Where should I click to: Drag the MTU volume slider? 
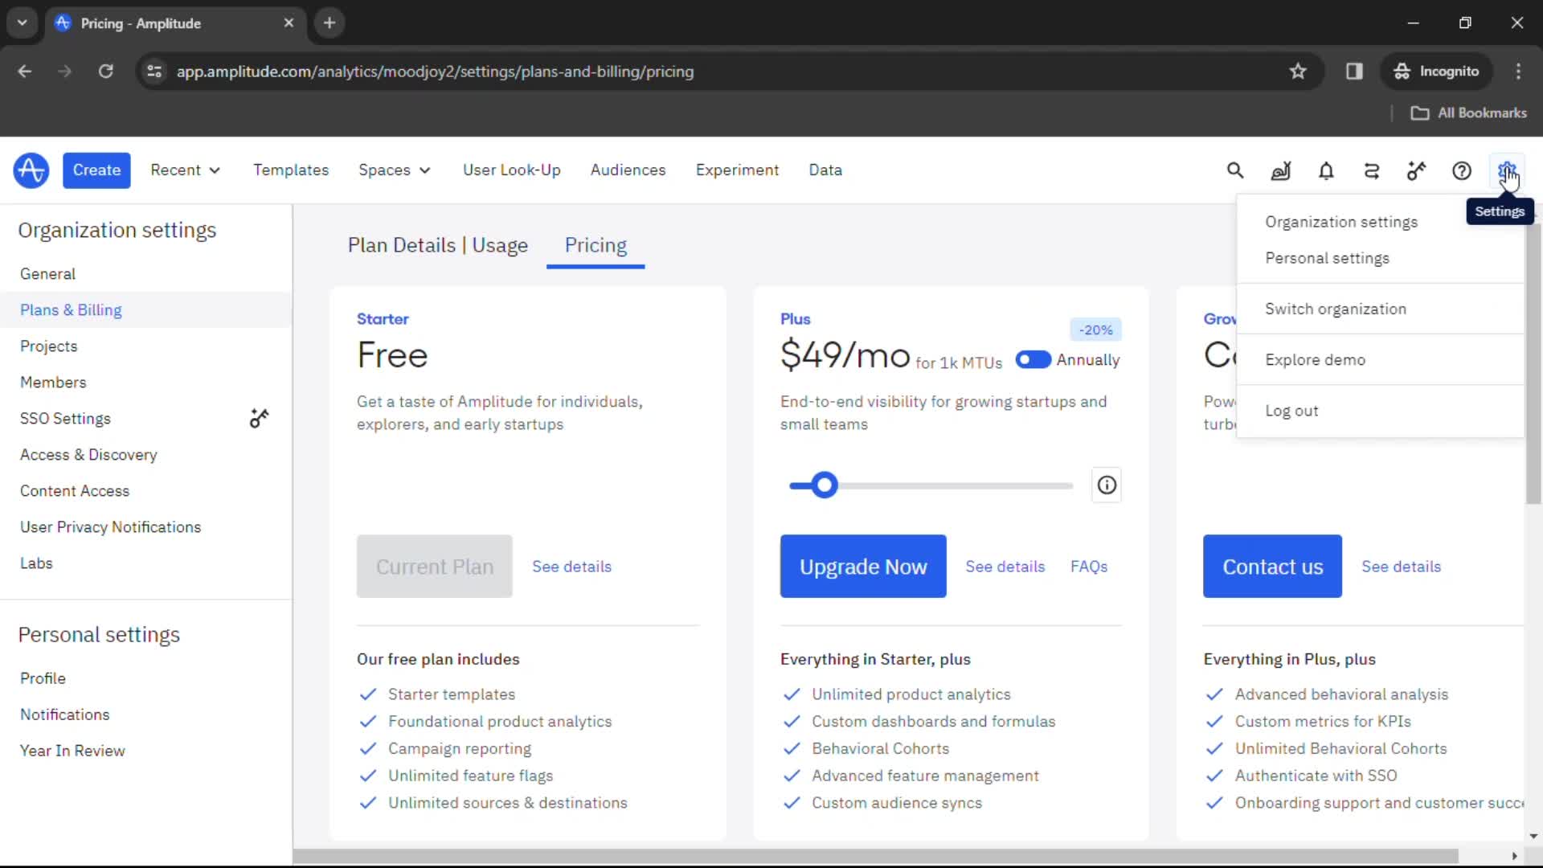click(825, 485)
